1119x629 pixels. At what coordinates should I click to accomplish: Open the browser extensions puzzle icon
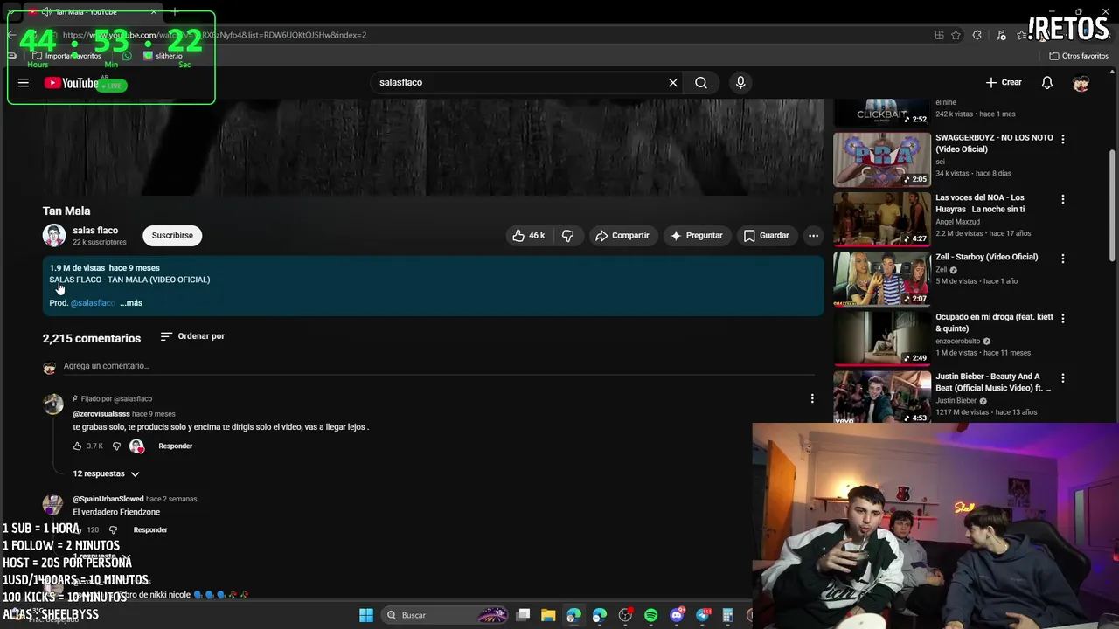(977, 35)
